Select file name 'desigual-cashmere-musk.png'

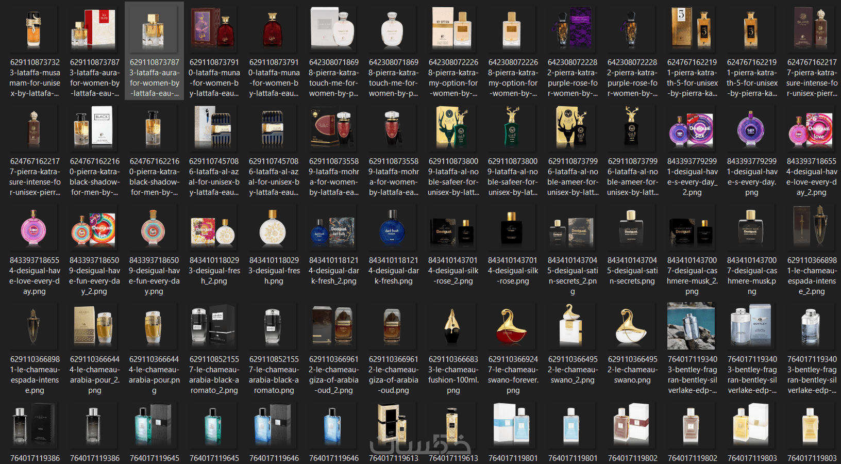click(752, 276)
